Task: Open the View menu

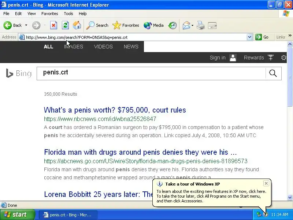Action: [x=31, y=14]
